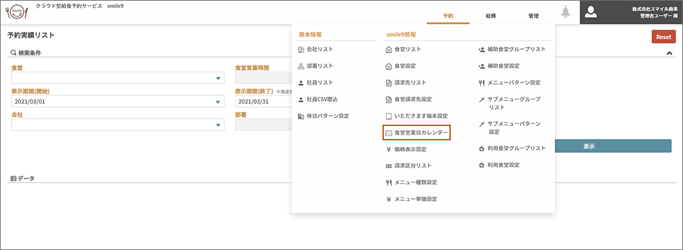Click the red Reset button
The height and width of the screenshot is (250, 683).
coord(663,37)
